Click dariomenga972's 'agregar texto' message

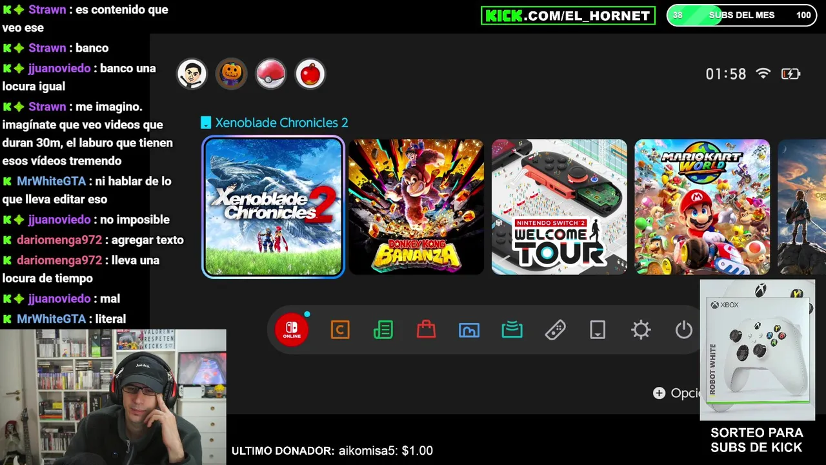point(93,240)
